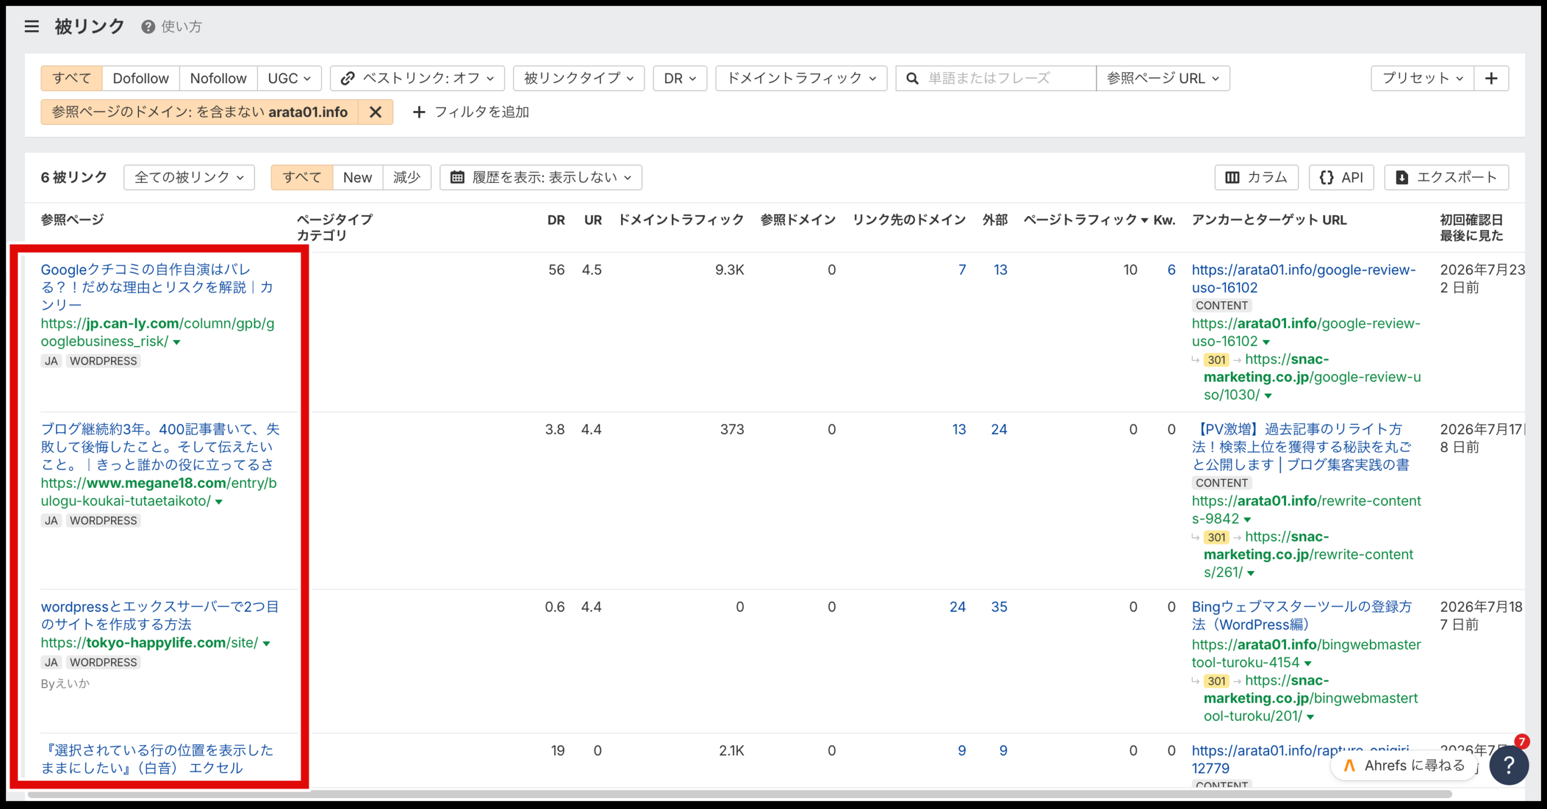Click the search magnifier icon
This screenshot has height=809, width=1547.
(x=912, y=78)
